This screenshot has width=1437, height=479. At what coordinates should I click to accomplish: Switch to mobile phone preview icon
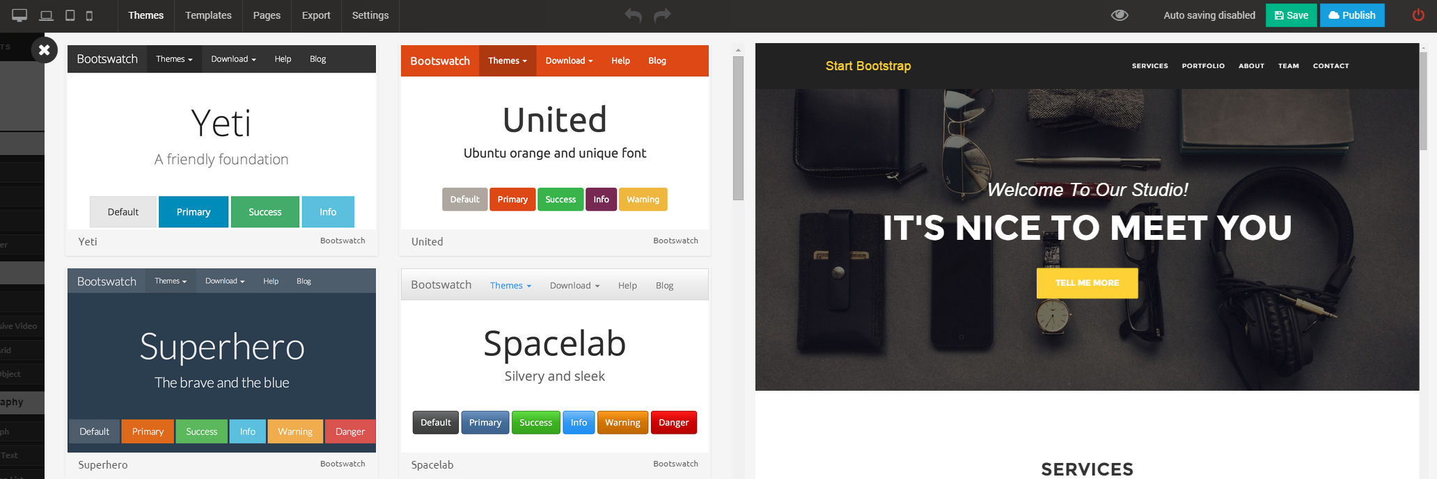89,15
